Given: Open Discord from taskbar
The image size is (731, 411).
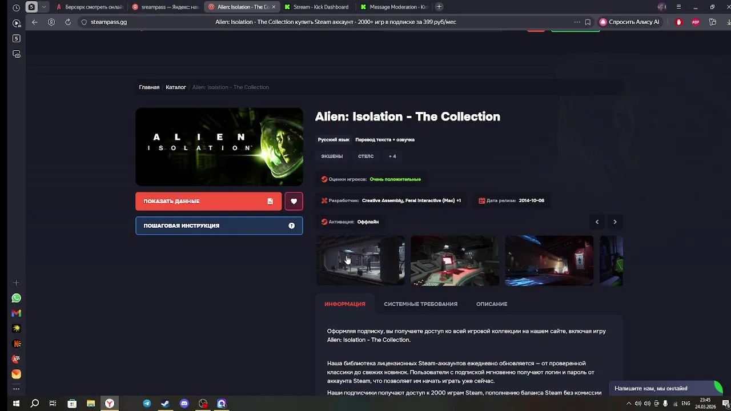Looking at the screenshot, I should click(x=184, y=404).
